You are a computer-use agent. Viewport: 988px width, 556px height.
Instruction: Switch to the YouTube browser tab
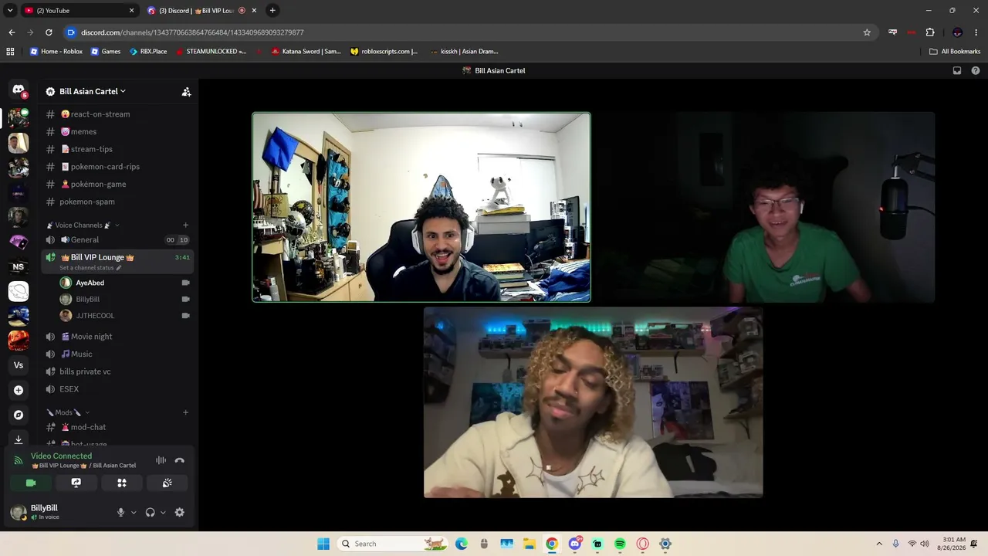coord(79,10)
